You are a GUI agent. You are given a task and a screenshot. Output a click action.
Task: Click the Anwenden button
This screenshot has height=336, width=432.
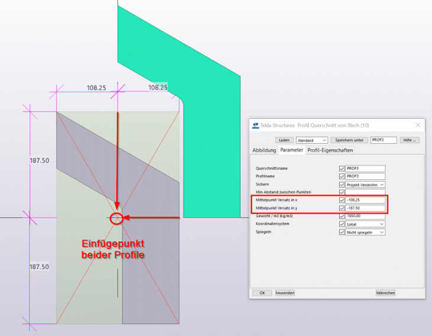[285, 293]
